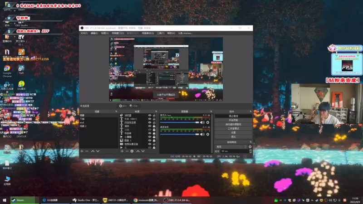The width and height of the screenshot is (363, 204).
Task: Hide the 文本 (GDI+) source eye icon
Action: point(150,119)
